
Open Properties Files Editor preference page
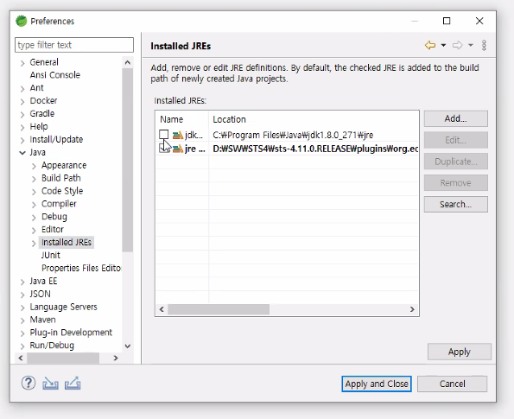[81, 268]
